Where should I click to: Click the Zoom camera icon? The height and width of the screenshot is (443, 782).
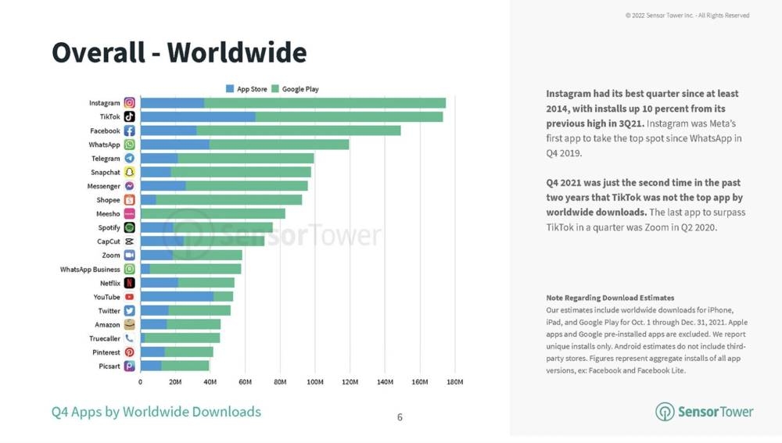pos(129,255)
